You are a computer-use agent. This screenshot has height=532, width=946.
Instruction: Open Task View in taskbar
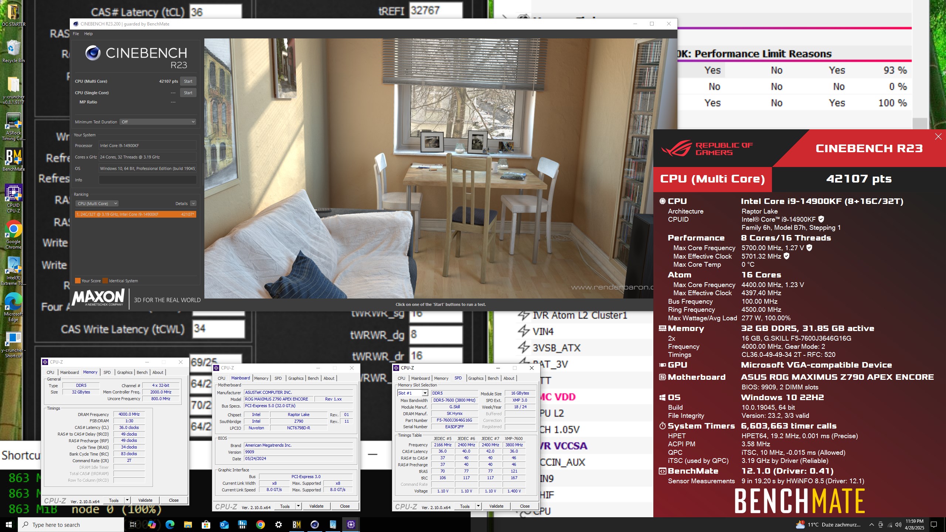[133, 525]
